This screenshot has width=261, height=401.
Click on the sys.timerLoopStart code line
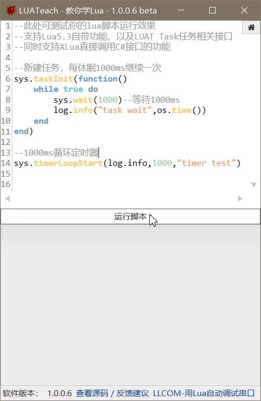[x=127, y=163]
